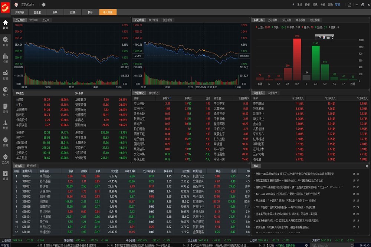Viewport: 371px width, 247px height.
Task: Open the 自选 watchlist sidebar icon
Action: pos(5,41)
